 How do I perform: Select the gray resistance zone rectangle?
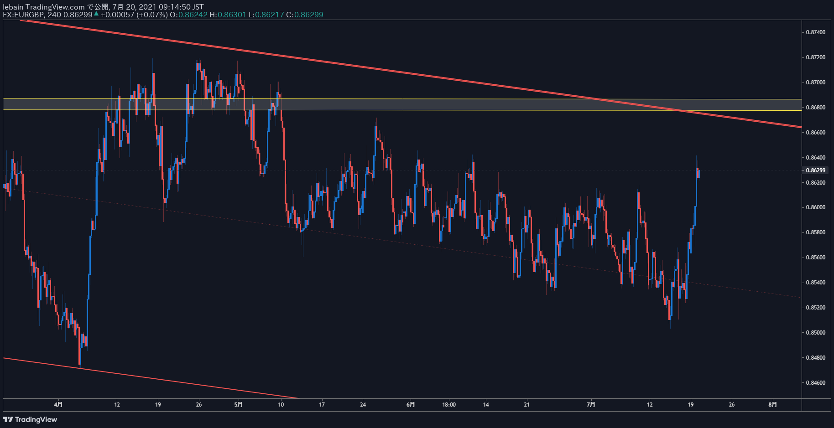click(x=402, y=104)
